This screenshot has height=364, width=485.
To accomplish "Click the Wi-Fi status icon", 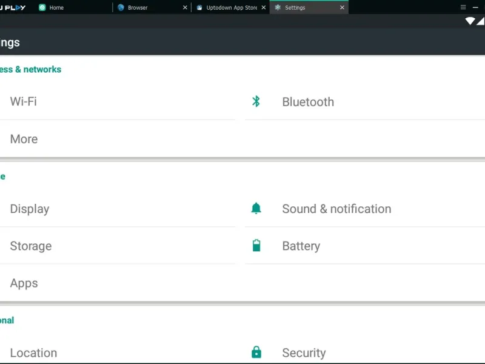I will click(x=470, y=21).
